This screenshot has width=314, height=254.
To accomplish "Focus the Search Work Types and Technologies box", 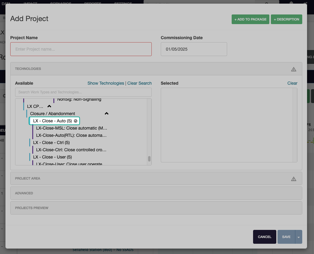I will (x=83, y=92).
